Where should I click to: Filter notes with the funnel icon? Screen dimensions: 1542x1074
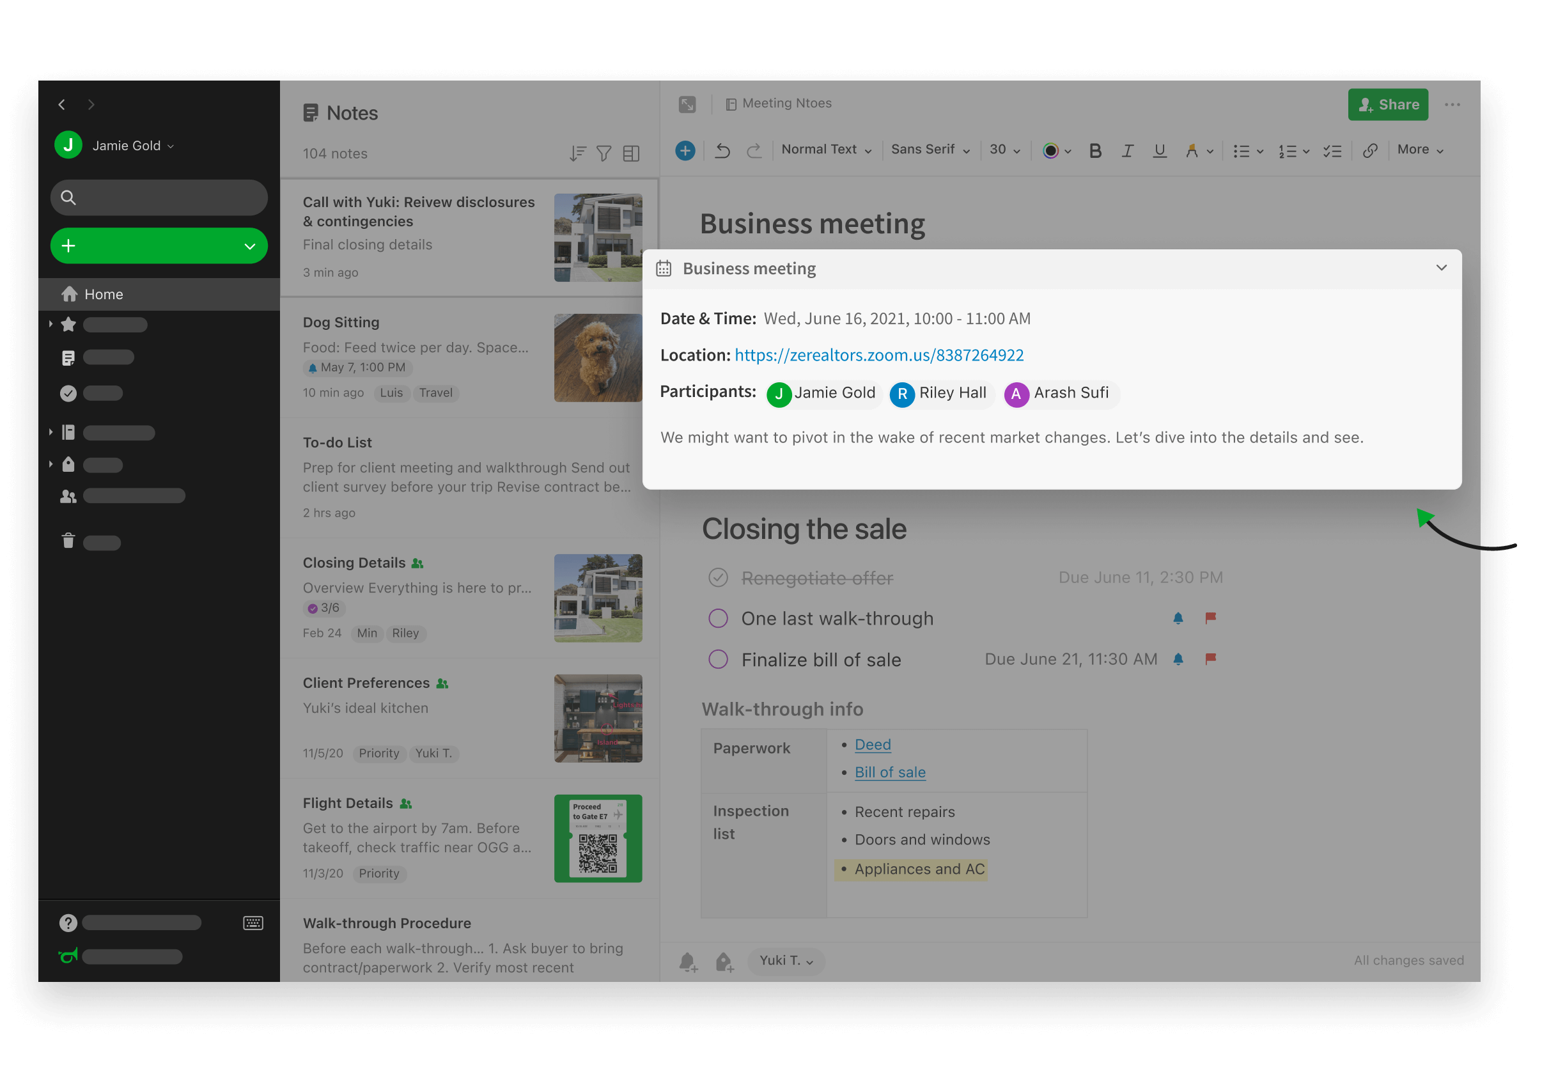click(604, 153)
